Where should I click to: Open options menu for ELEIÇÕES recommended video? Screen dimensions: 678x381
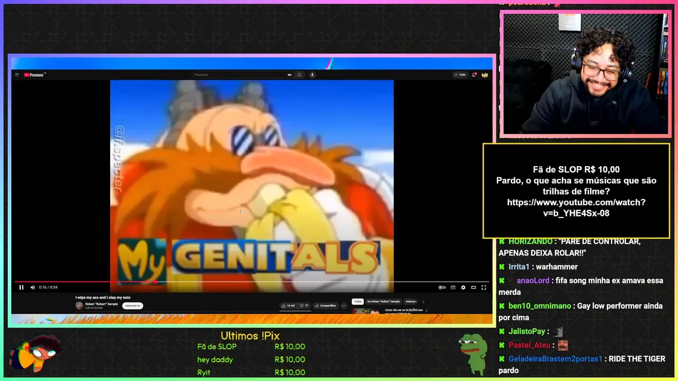click(427, 311)
